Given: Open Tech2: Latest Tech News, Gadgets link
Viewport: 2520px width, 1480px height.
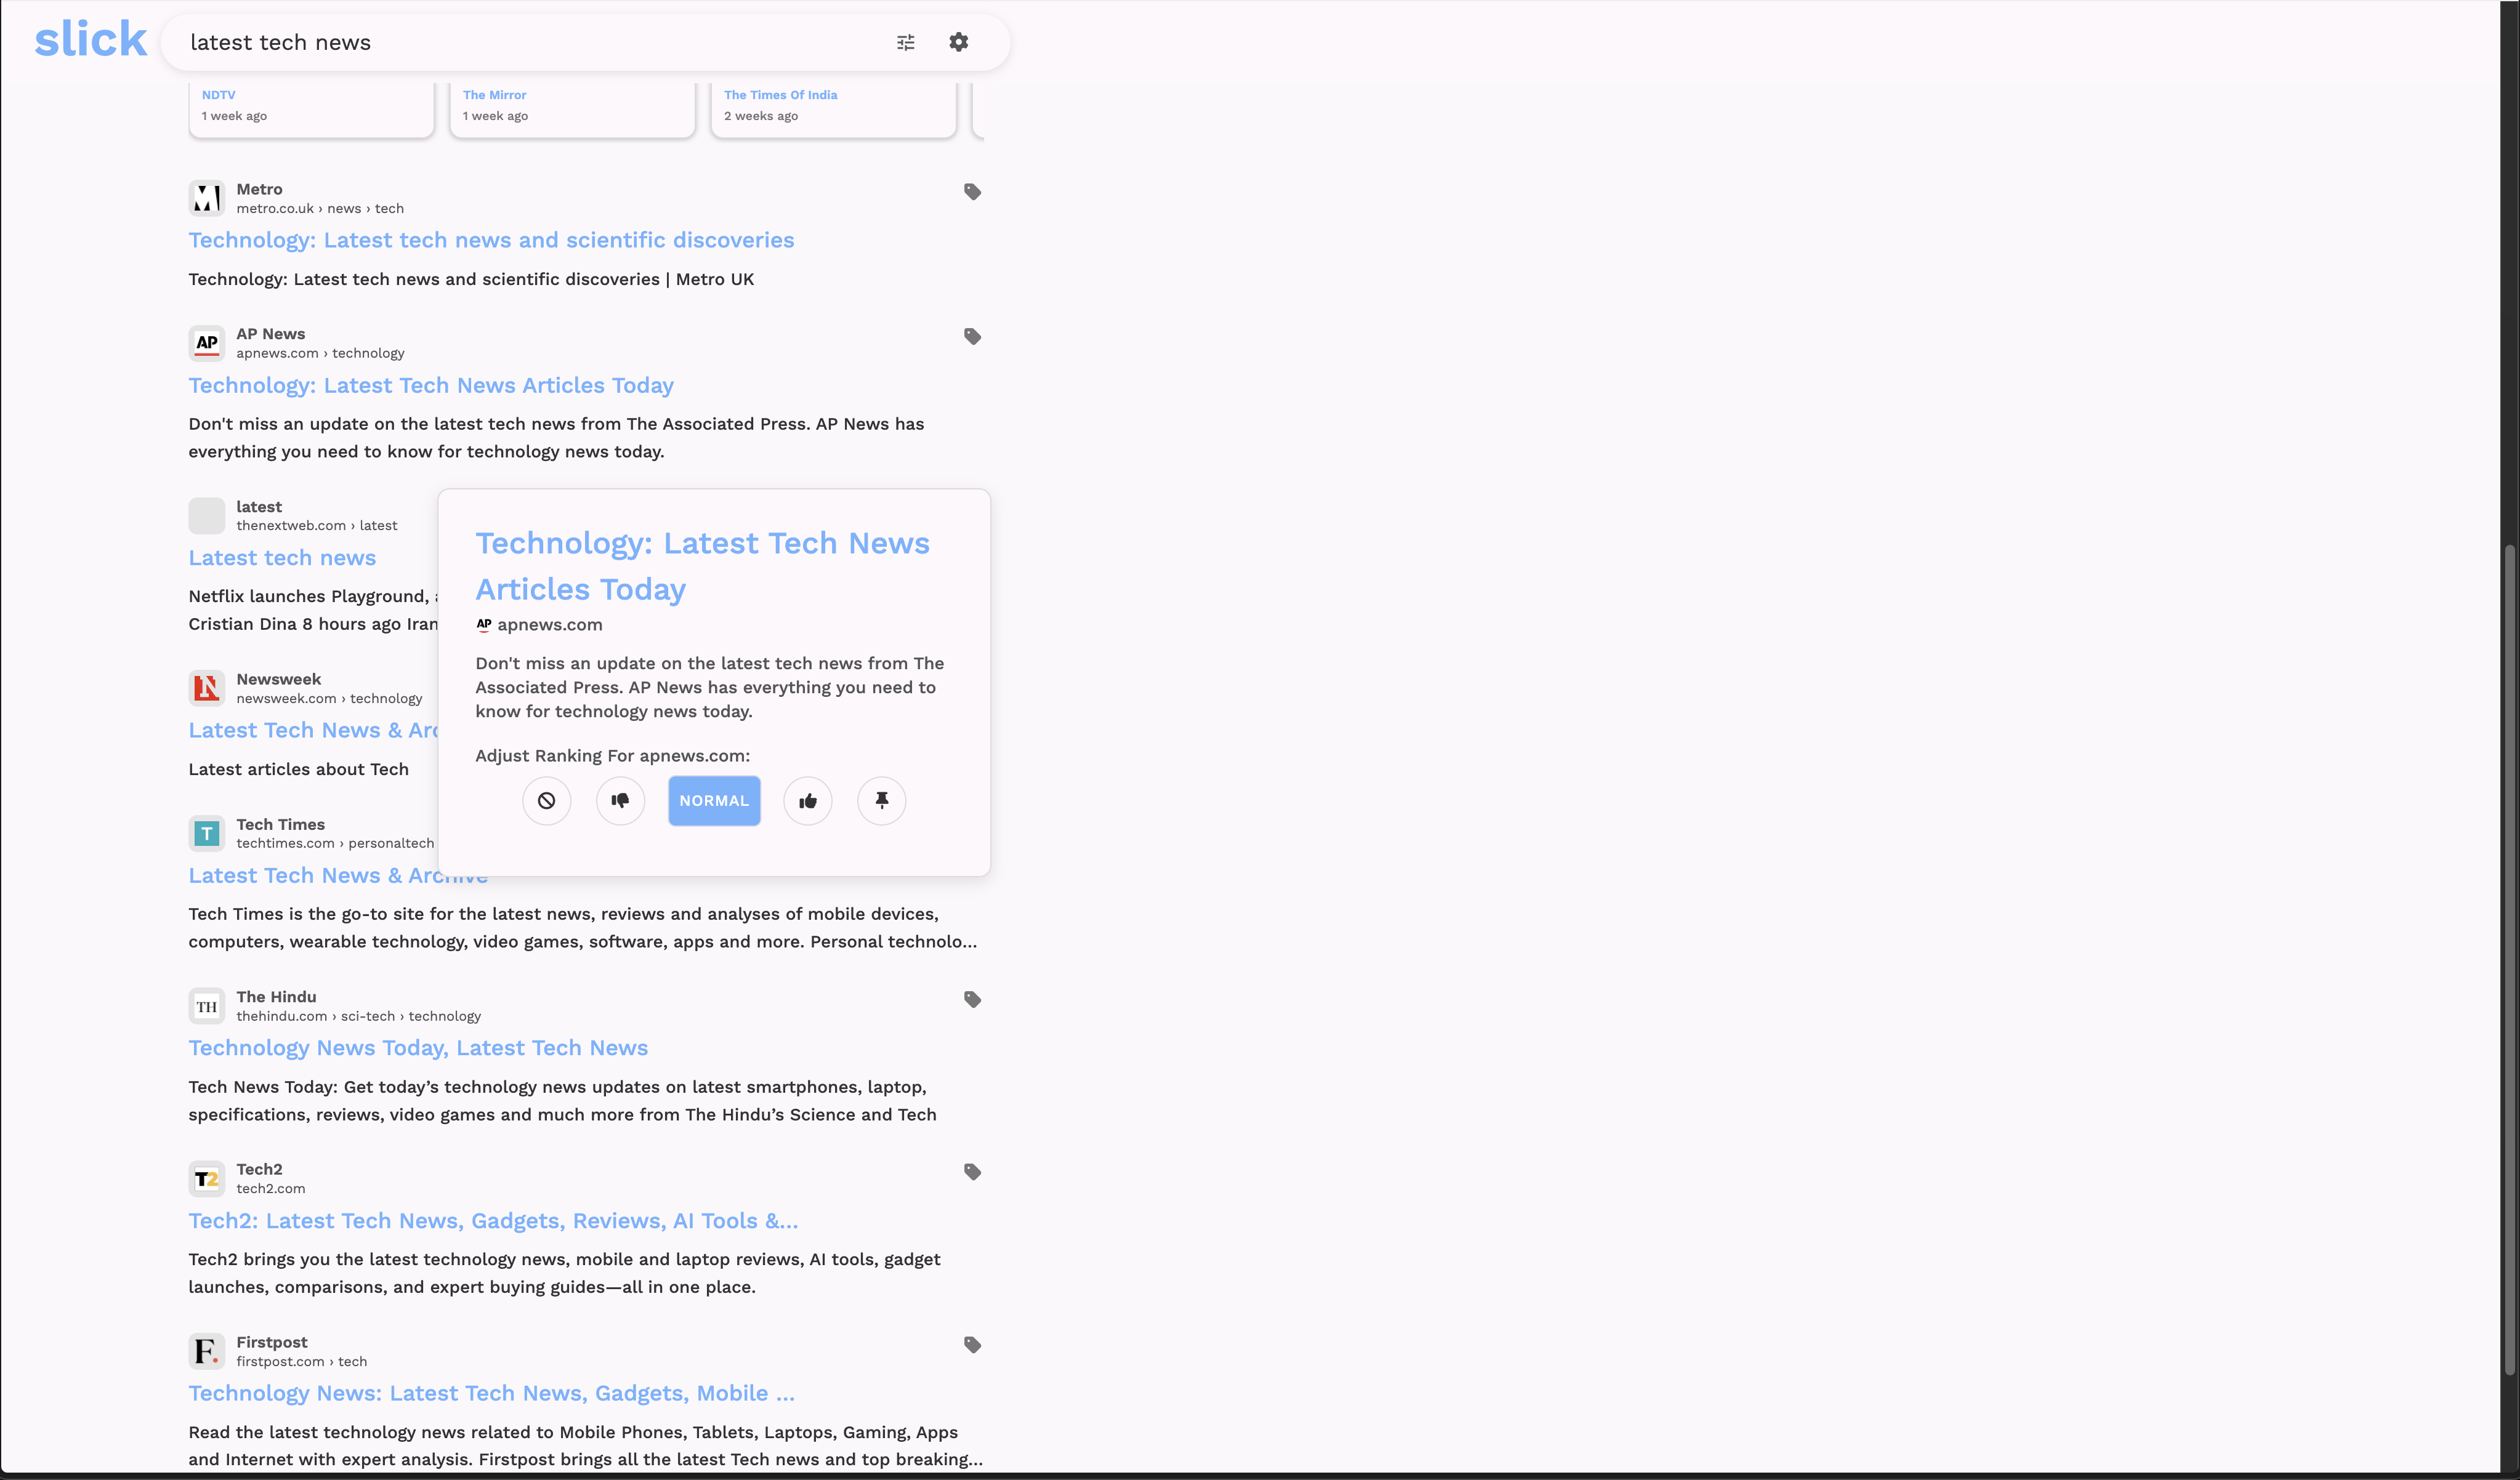Looking at the screenshot, I should pos(493,1221).
